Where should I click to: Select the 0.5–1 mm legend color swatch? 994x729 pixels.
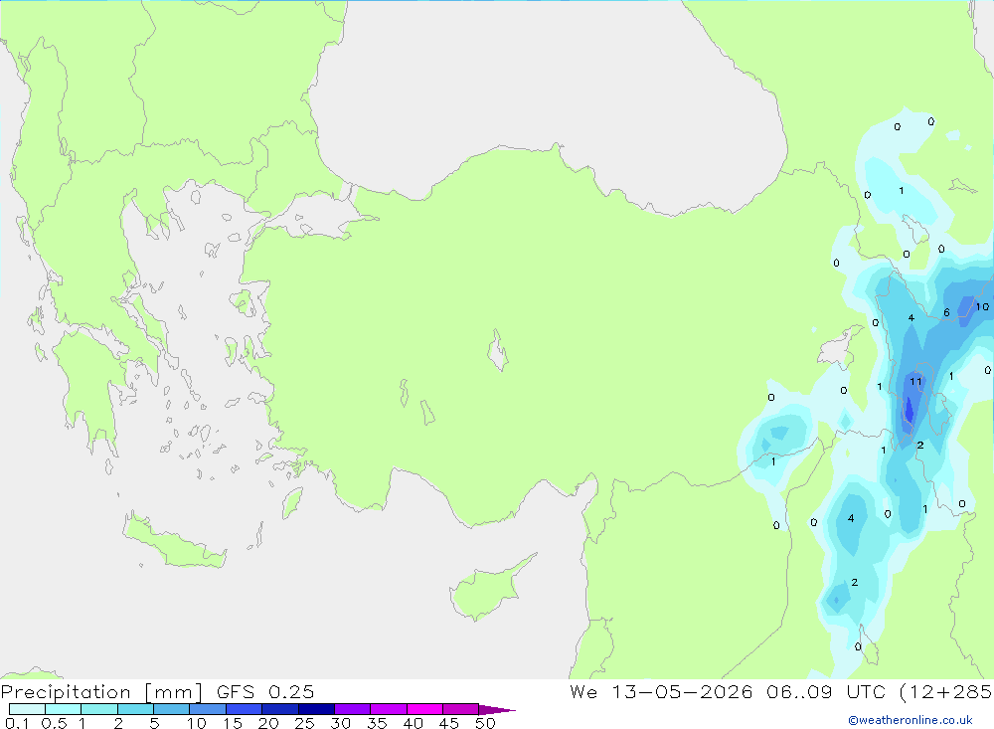[64, 709]
